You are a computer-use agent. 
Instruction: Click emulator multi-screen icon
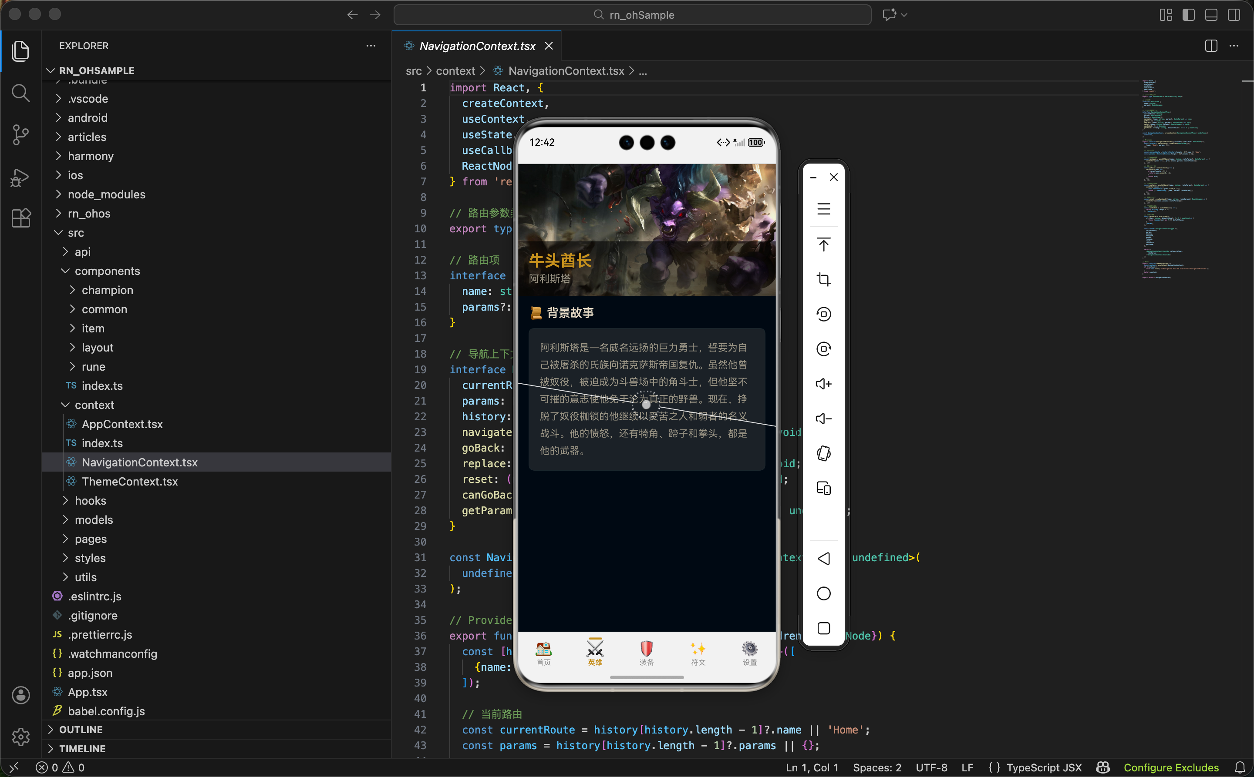click(x=823, y=488)
